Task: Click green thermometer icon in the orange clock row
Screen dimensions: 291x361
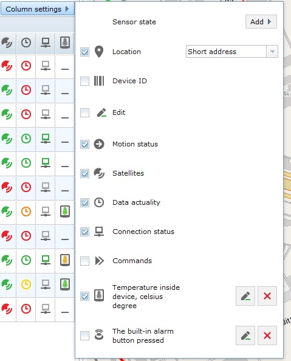Action: click(65, 211)
